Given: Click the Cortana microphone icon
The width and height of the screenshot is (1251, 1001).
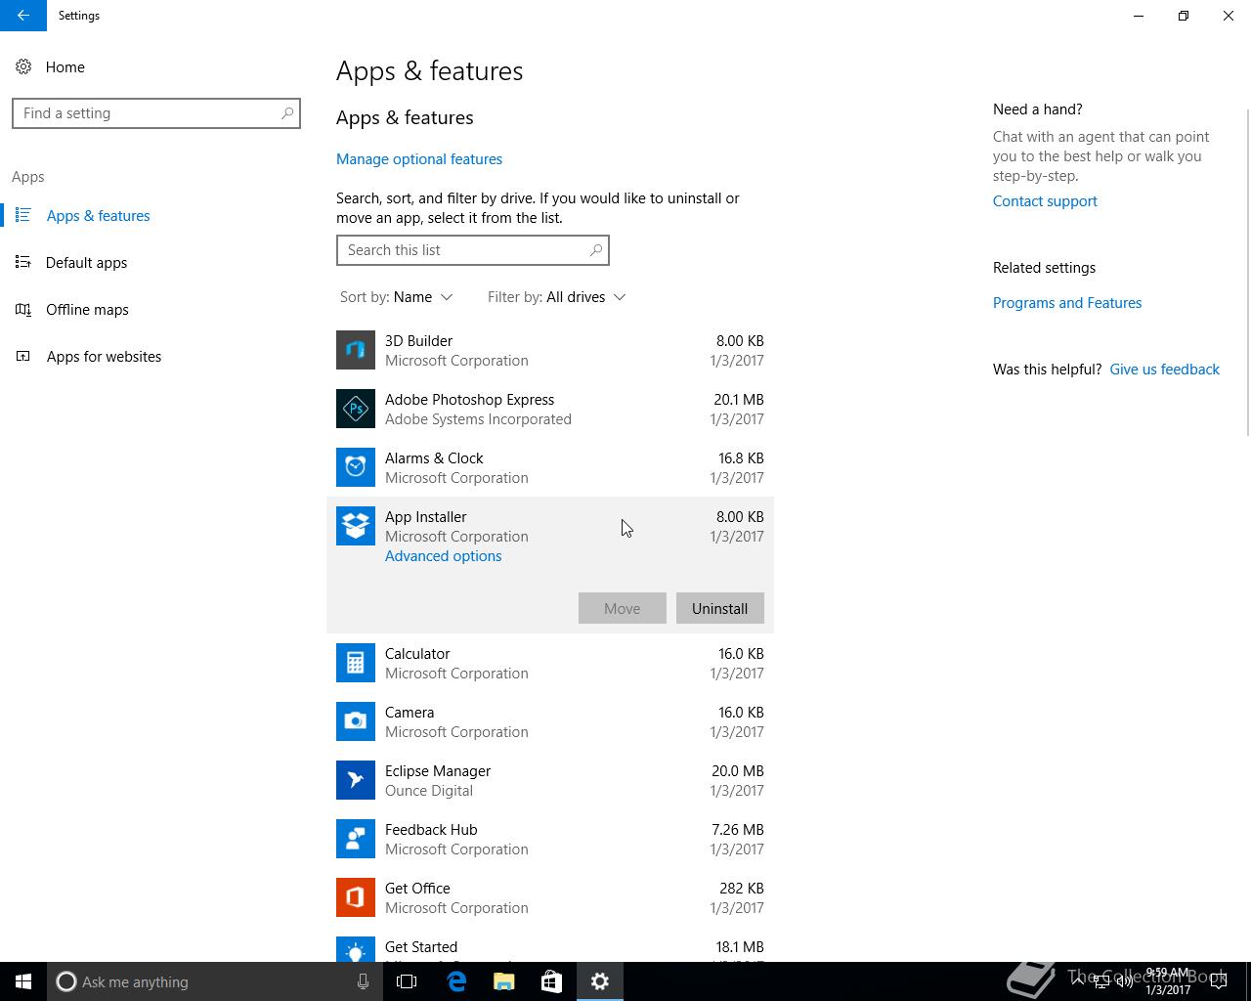Looking at the screenshot, I should [363, 981].
